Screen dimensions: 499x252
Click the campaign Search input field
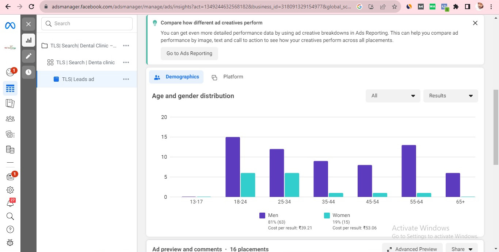click(87, 24)
